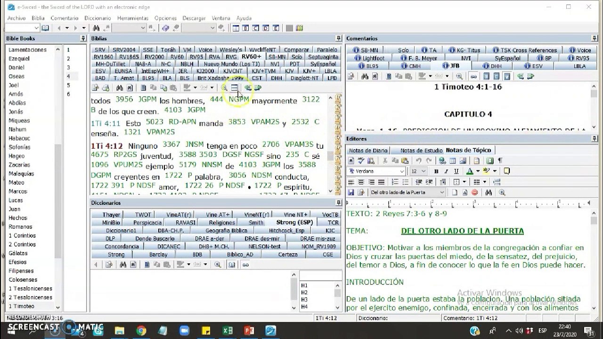Viewport: 603px width, 339px height.
Task: Open Excel from the Windows taskbar
Action: tap(228, 331)
